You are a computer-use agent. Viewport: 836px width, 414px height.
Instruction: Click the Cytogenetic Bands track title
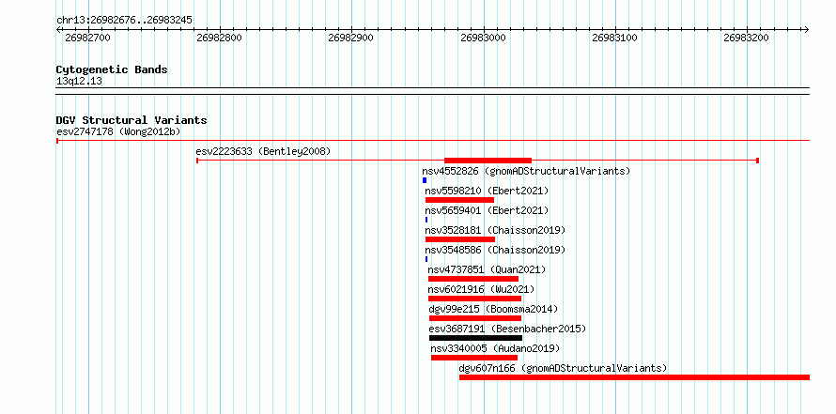pos(112,69)
